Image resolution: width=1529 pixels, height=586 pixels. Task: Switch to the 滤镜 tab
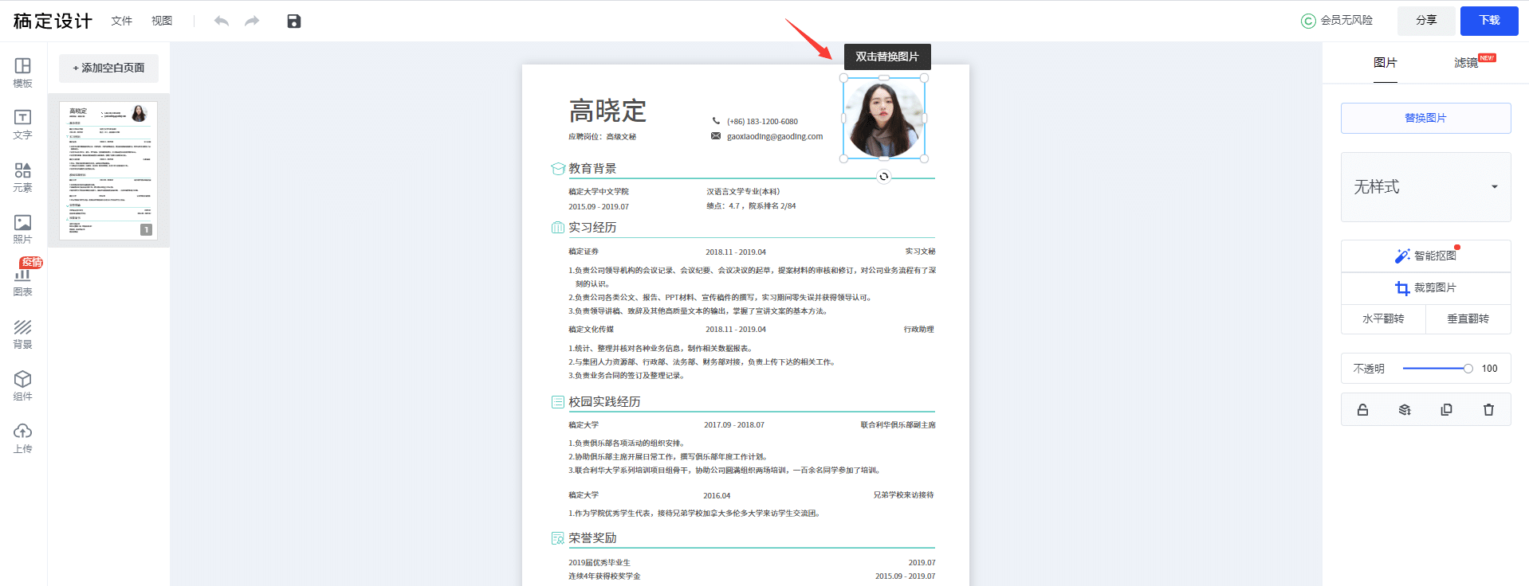click(x=1466, y=63)
